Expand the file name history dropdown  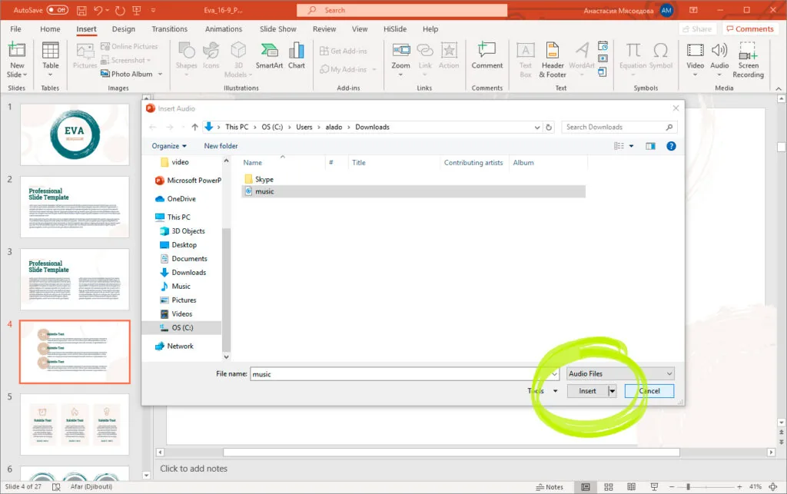554,374
